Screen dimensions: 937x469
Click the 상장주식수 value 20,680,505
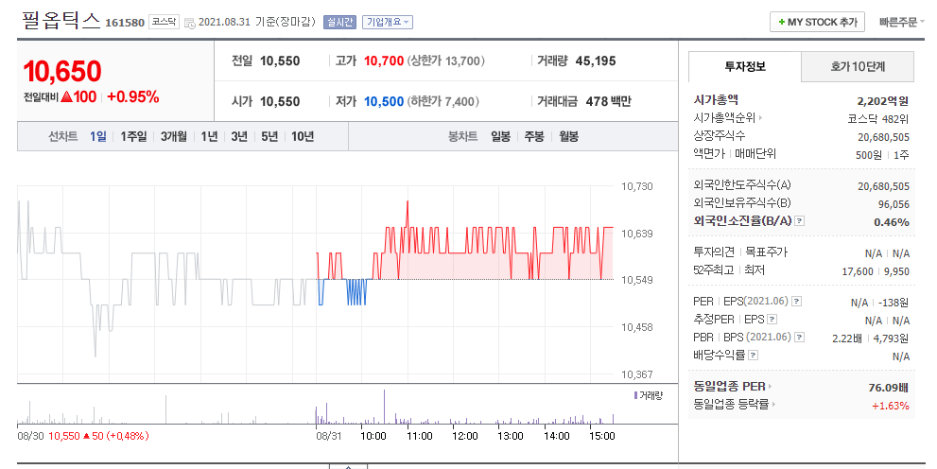883,137
